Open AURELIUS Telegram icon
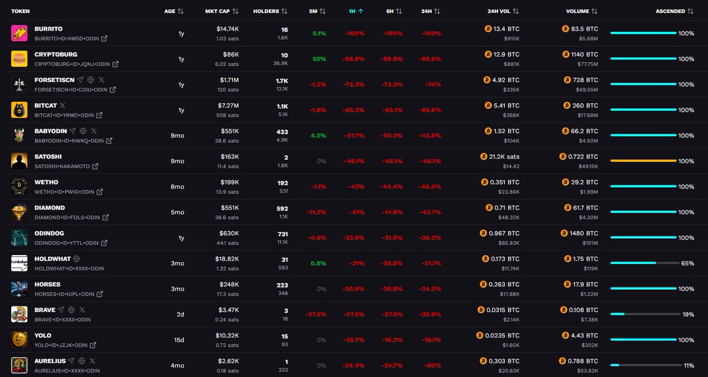The width and height of the screenshot is (708, 377). pyautogui.click(x=71, y=360)
